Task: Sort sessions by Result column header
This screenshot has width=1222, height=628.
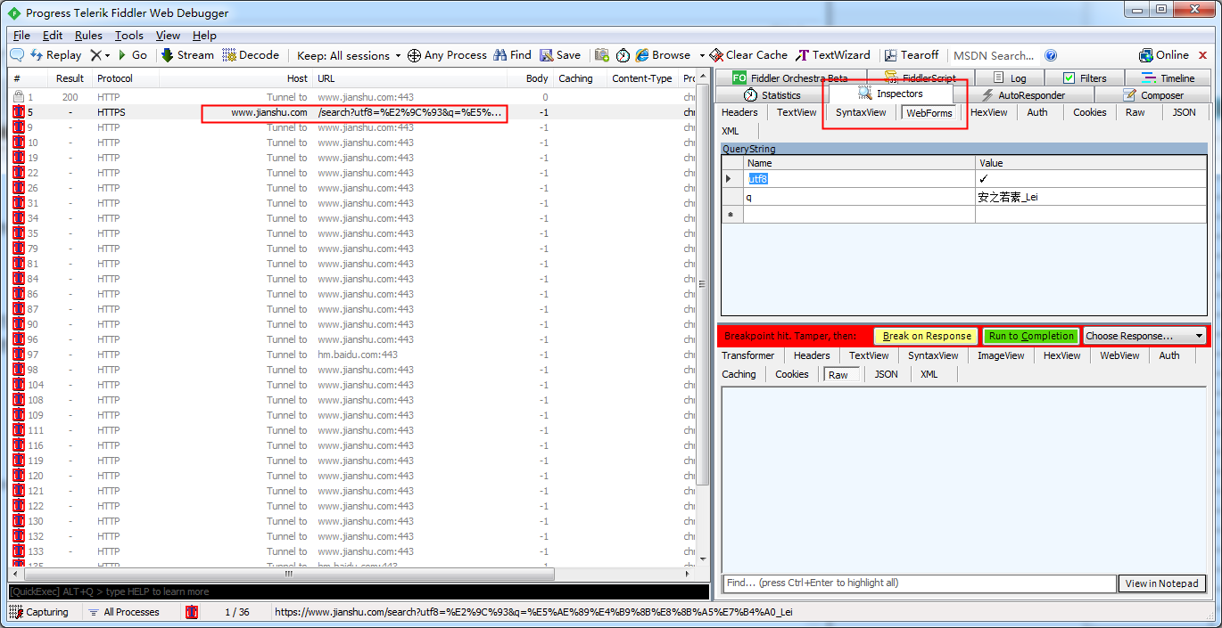Action: pyautogui.click(x=70, y=78)
